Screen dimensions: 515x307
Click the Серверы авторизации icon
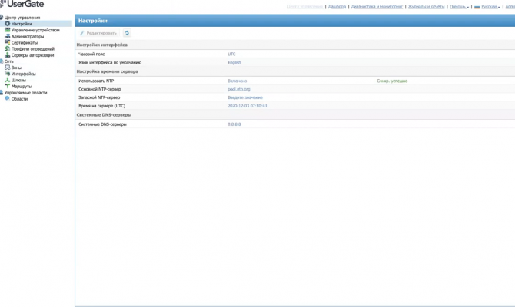pos(7,54)
